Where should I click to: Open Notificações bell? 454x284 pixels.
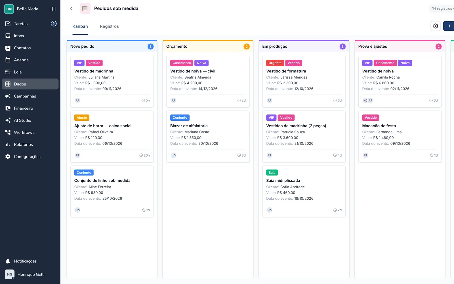coord(30,261)
